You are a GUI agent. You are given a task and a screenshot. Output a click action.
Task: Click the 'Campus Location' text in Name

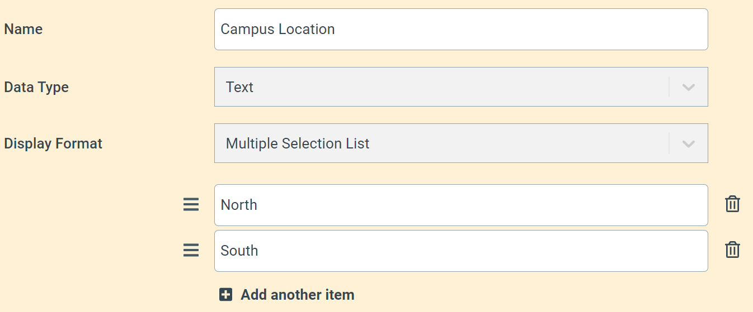(277, 29)
